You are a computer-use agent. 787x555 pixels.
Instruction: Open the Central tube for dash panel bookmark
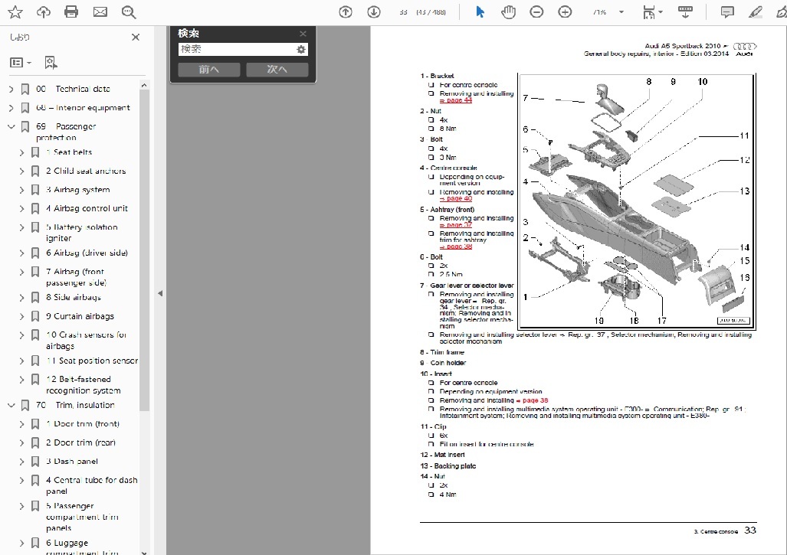92,486
